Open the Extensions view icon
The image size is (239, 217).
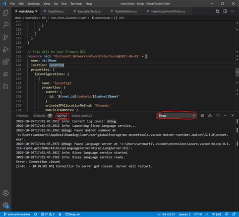[6, 62]
